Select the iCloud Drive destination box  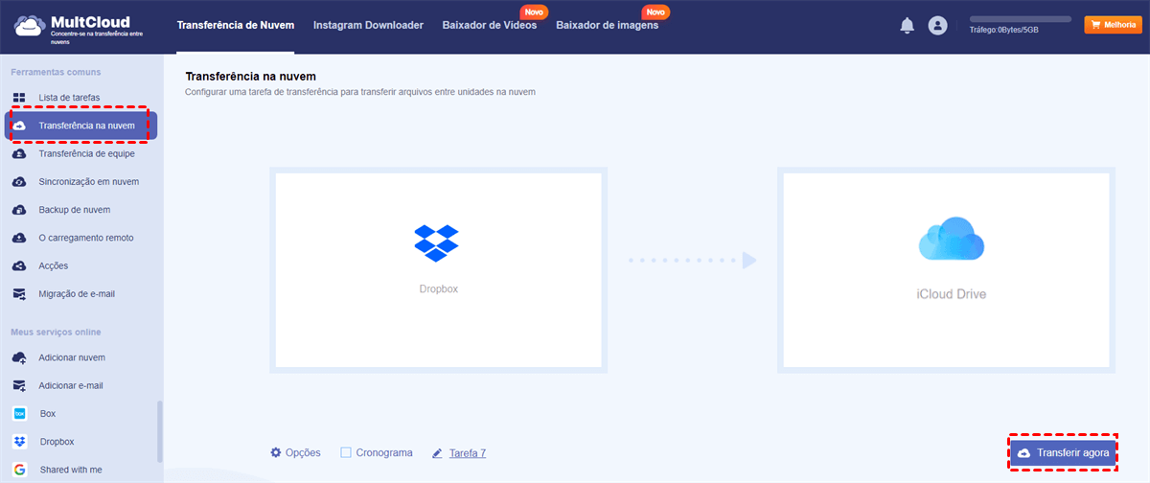pos(947,269)
